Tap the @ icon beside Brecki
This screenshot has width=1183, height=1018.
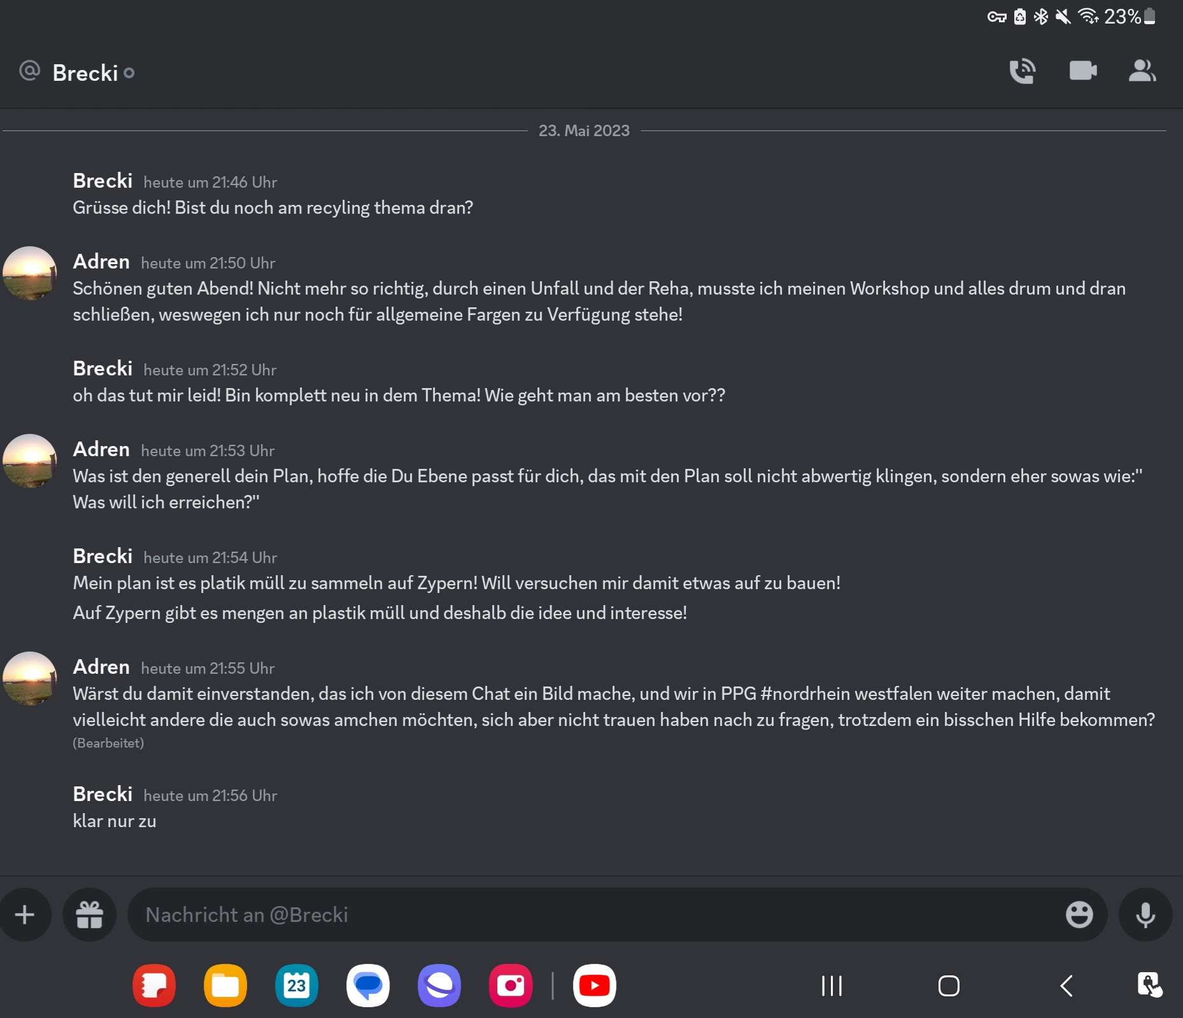30,71
